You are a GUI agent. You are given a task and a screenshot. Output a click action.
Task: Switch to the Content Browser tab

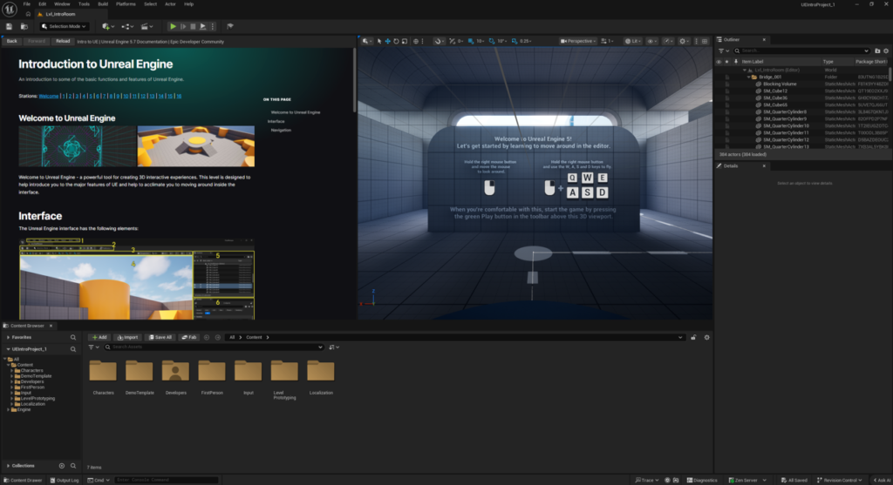pyautogui.click(x=26, y=326)
